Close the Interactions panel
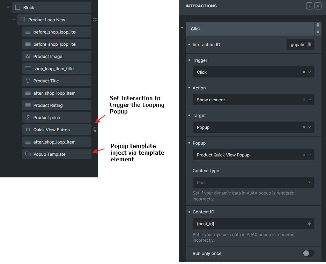The image size is (326, 264). pyautogui.click(x=318, y=6)
